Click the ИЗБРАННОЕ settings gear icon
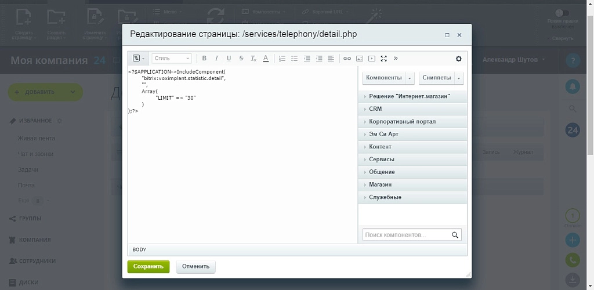This screenshot has width=594, height=290. (x=59, y=121)
